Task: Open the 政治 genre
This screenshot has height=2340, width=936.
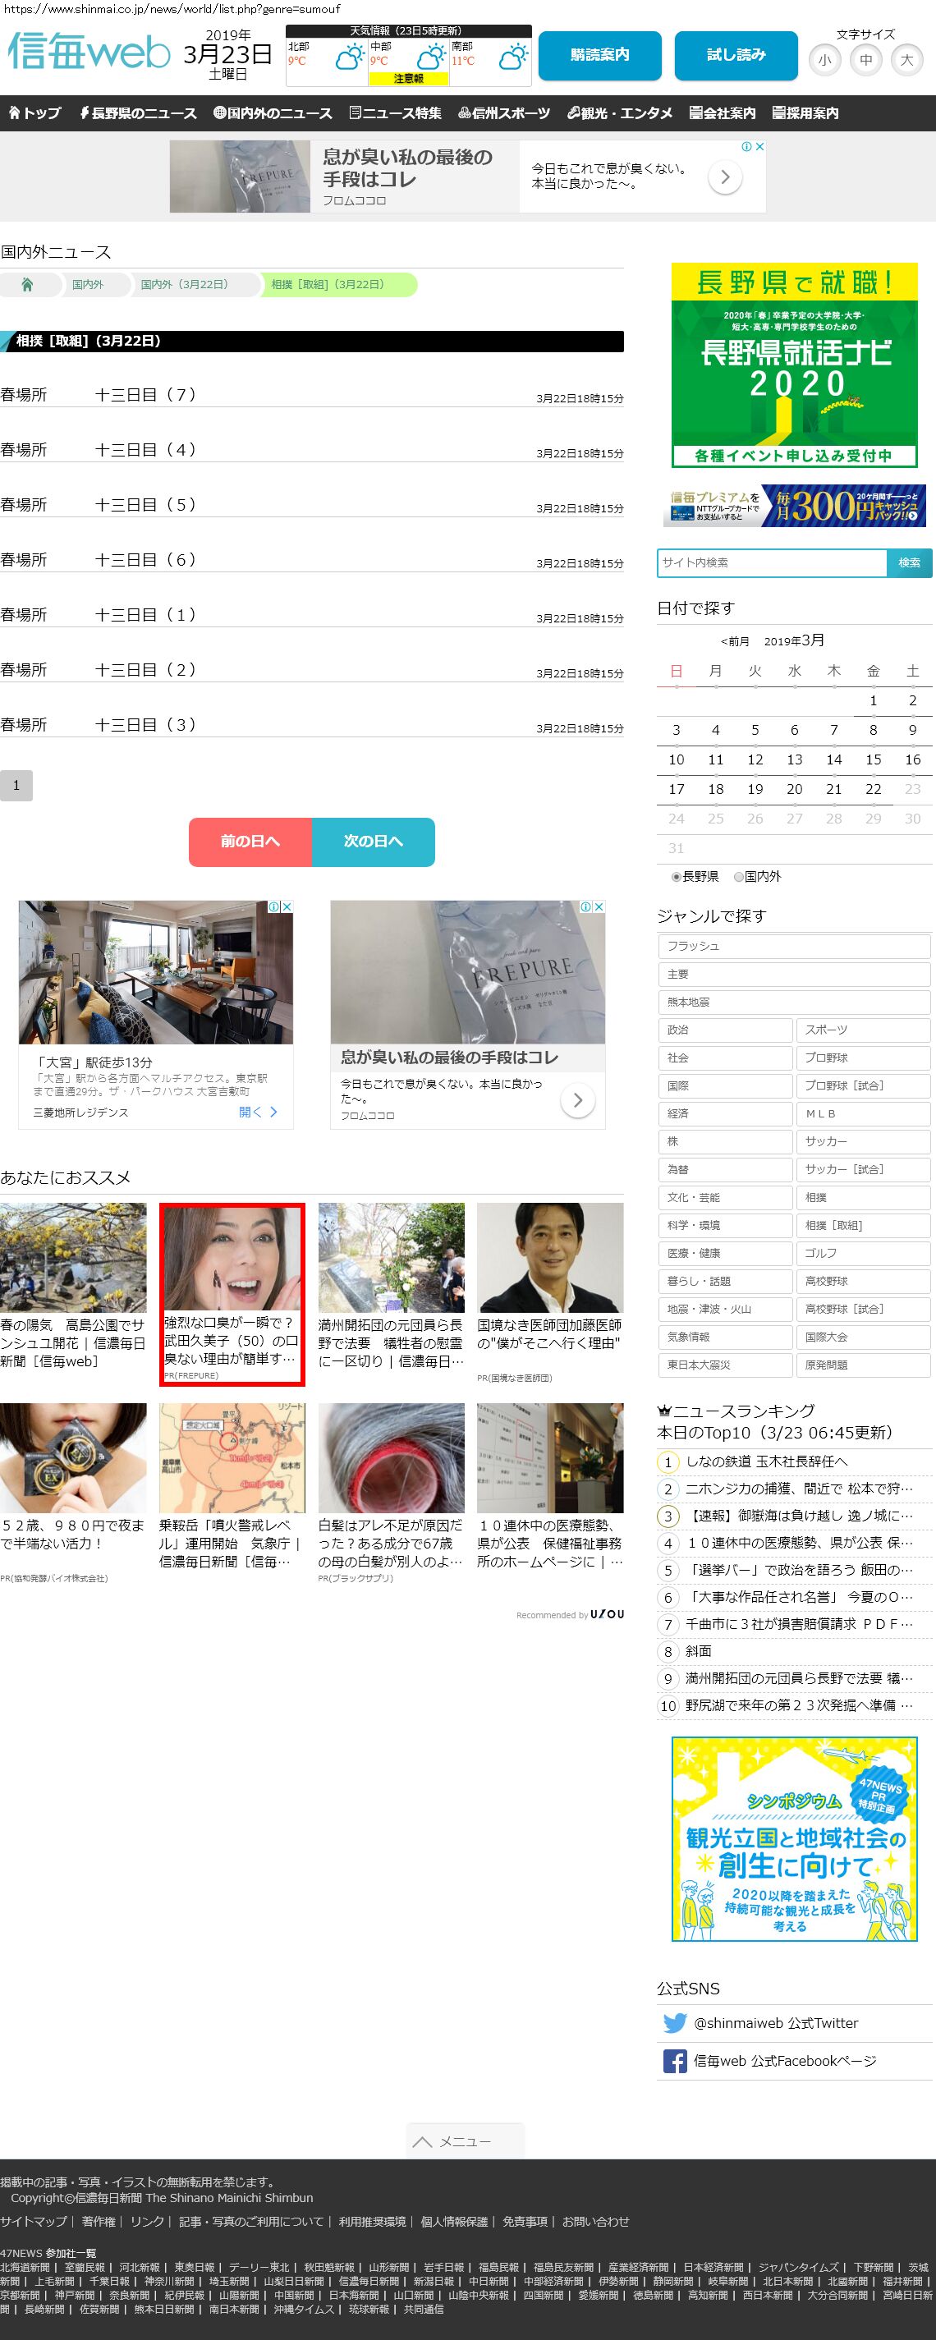Action: point(725,1030)
